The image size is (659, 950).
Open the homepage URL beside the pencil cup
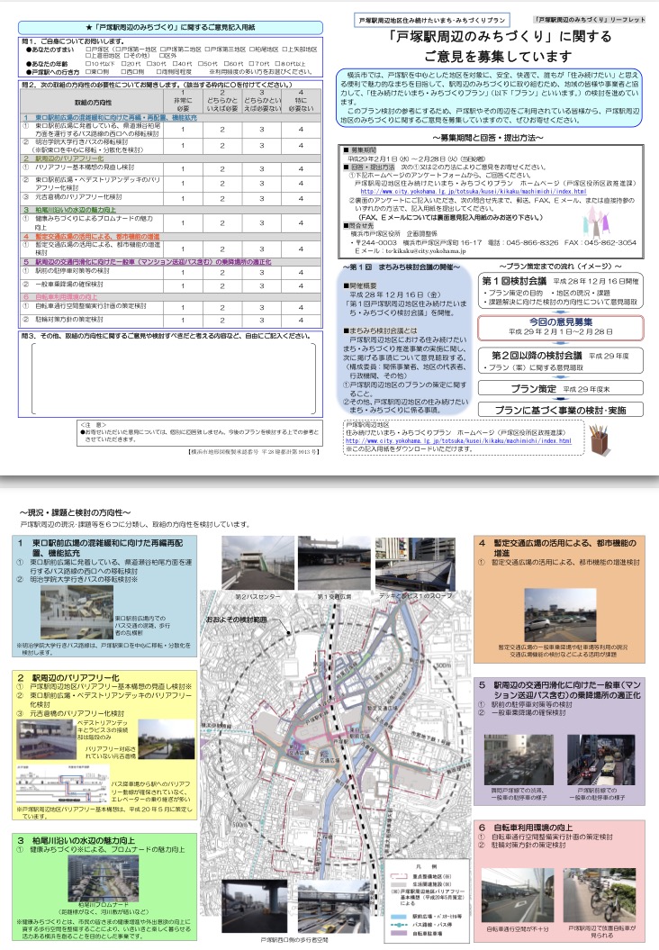[x=458, y=441]
